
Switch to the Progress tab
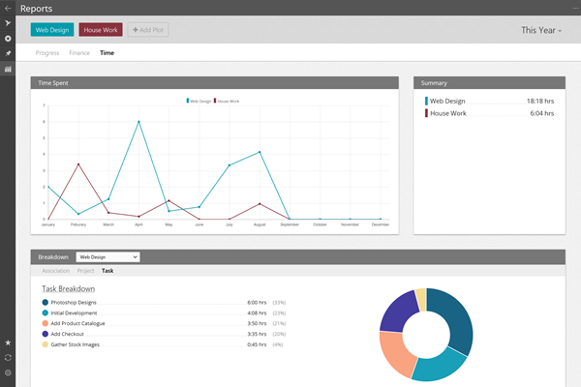(x=46, y=52)
